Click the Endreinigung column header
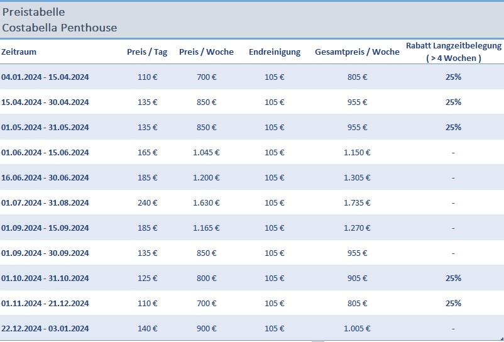Screen dimensions: 504x342 (275, 52)
